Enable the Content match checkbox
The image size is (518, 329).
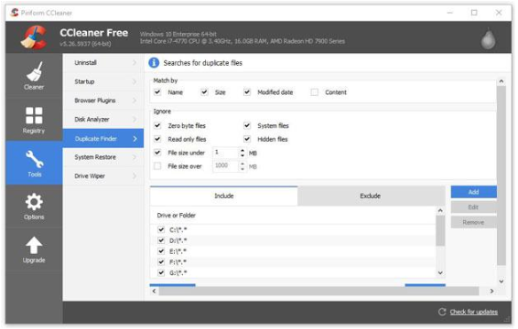click(x=315, y=92)
